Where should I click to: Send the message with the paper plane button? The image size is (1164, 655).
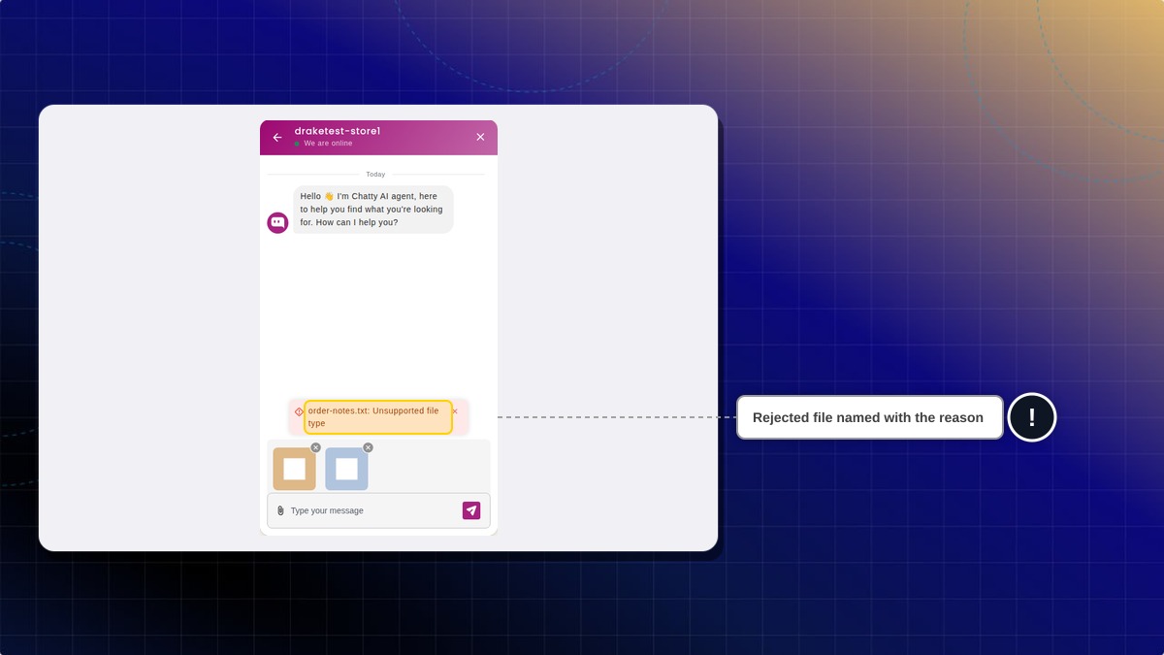tap(471, 510)
